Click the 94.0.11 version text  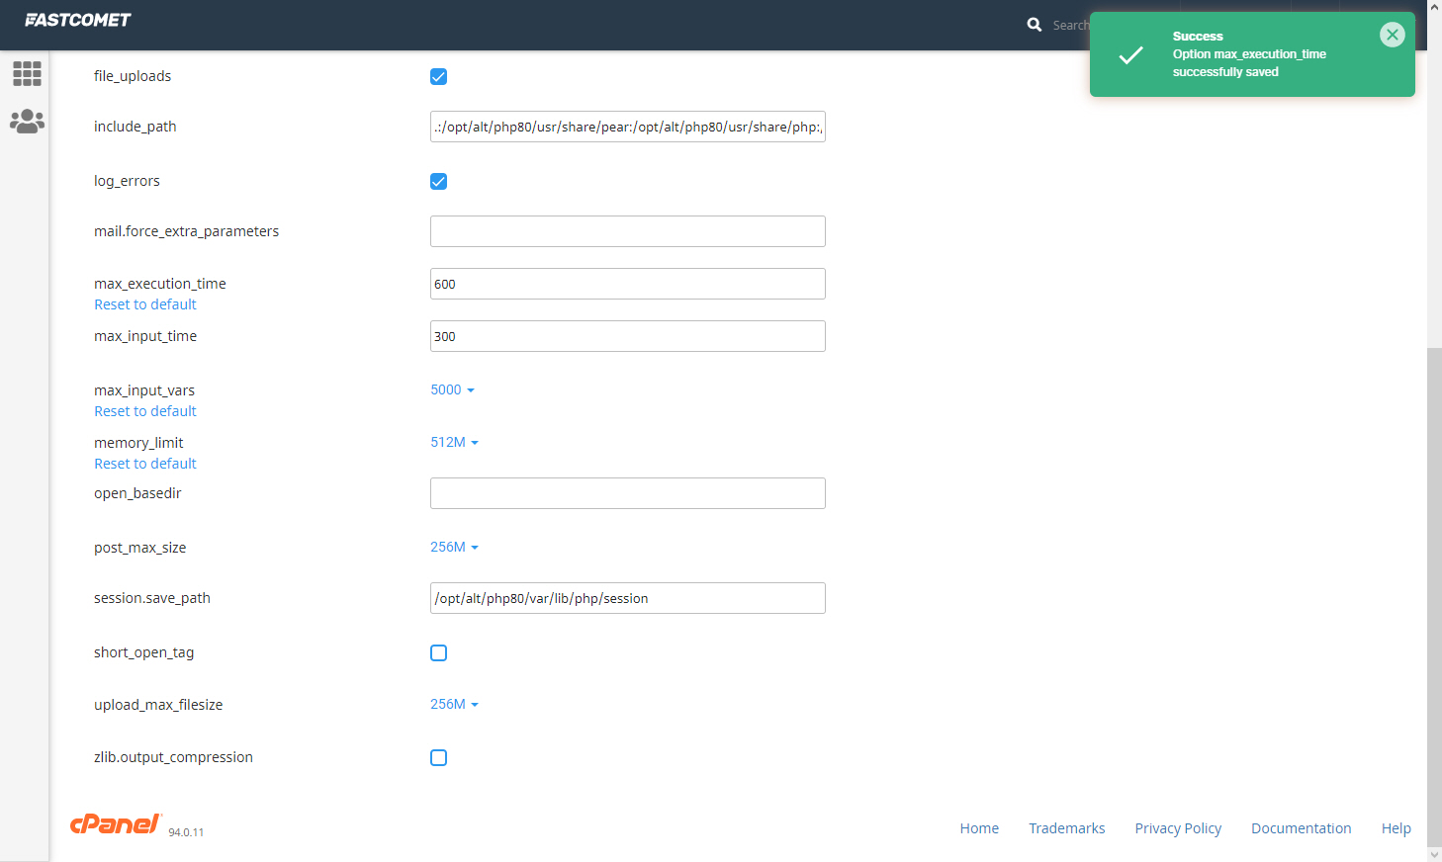click(x=186, y=832)
